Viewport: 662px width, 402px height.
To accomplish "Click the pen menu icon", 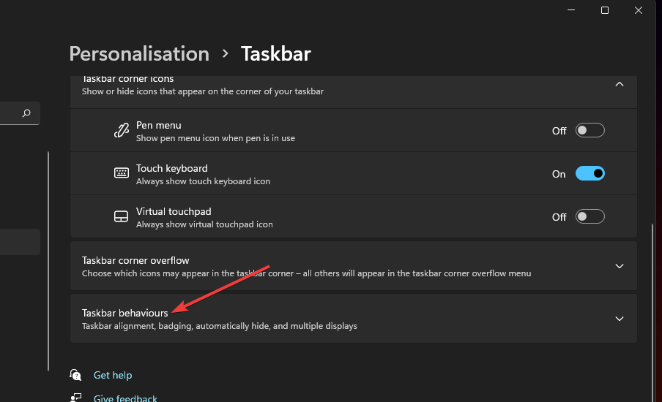I will point(121,131).
